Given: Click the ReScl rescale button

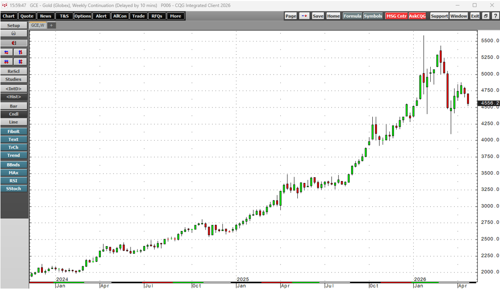Looking at the screenshot, I should click(13, 71).
